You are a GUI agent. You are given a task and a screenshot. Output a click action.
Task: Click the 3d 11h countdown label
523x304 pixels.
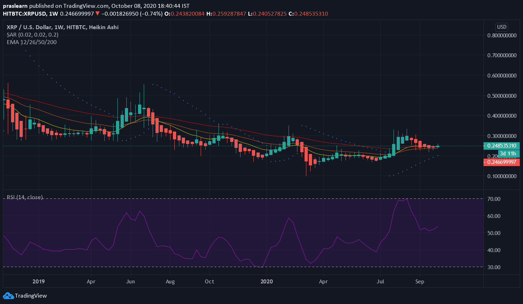coord(508,154)
